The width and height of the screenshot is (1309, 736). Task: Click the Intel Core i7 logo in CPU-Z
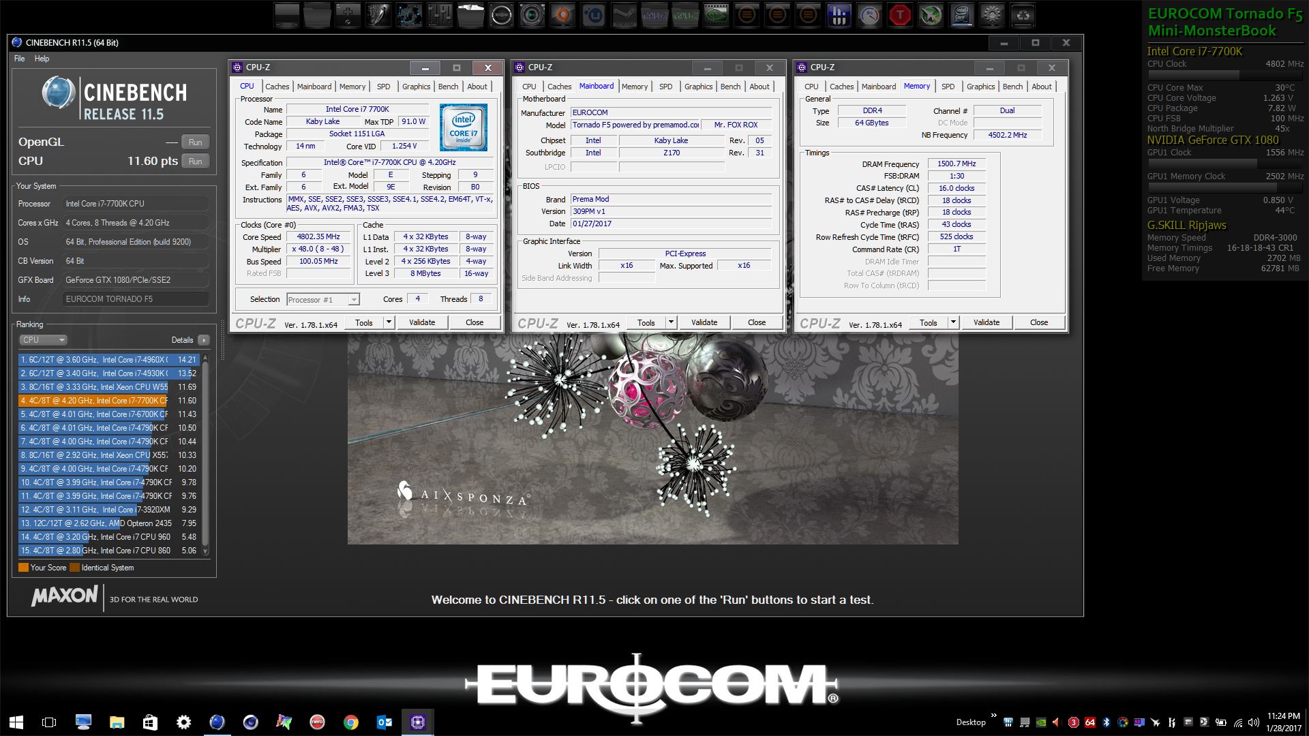click(463, 127)
